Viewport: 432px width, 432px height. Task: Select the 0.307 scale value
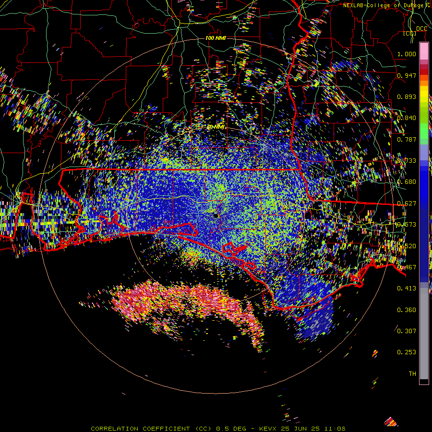(x=407, y=331)
